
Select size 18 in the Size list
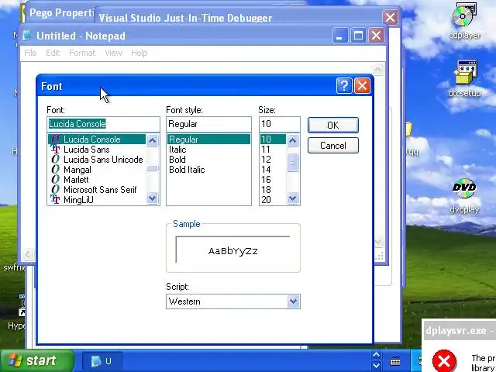273,190
